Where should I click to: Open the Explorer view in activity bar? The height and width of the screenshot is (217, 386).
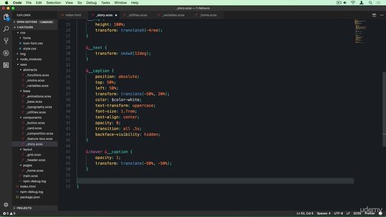coord(6,17)
